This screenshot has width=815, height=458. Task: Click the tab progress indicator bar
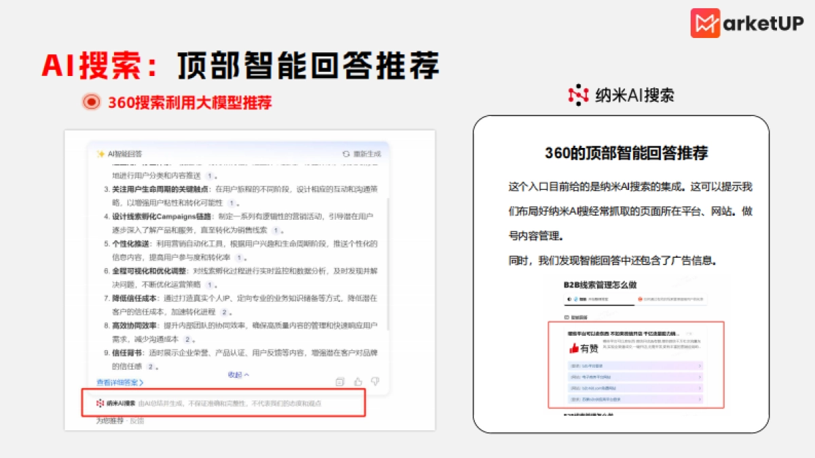[599, 305]
